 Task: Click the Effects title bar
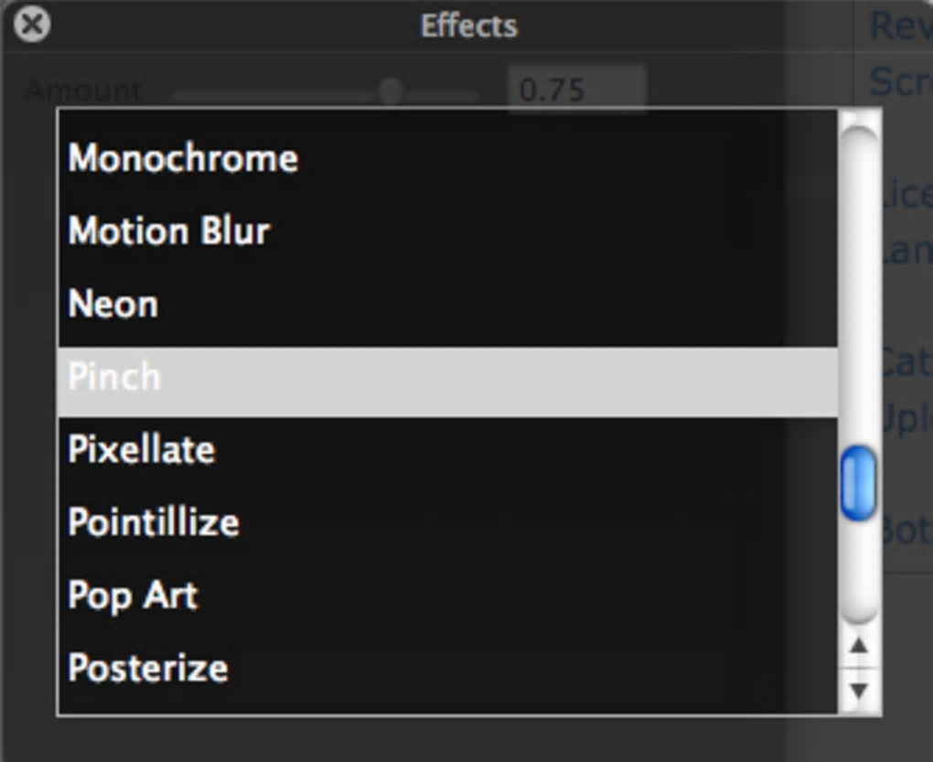pos(468,25)
